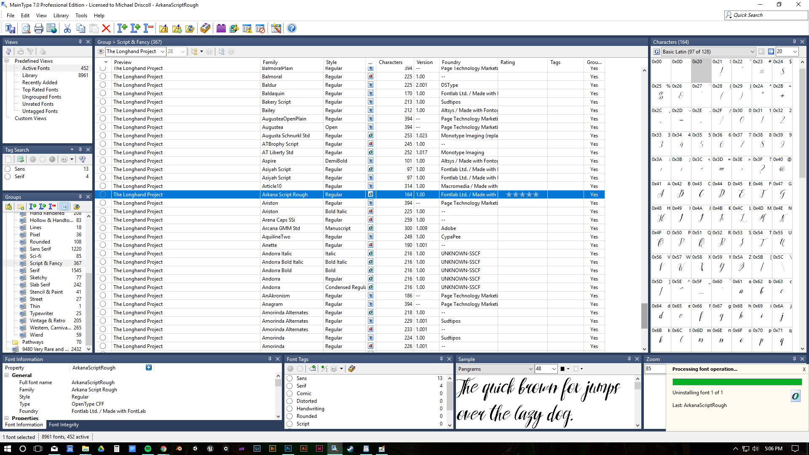This screenshot has width=809, height=455.
Task: Open the Characters size 20 dropdown
Action: point(795,51)
